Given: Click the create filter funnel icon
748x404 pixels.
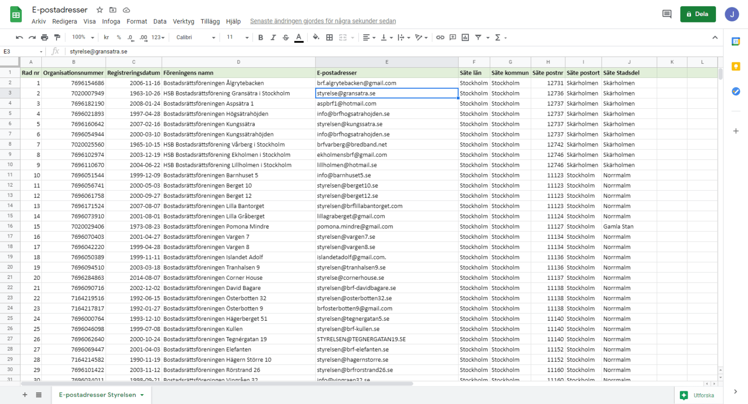Looking at the screenshot, I should pos(478,38).
